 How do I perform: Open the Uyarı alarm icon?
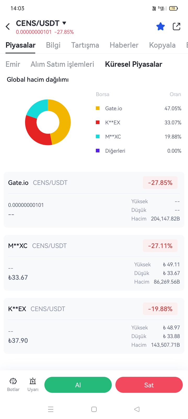pos(33,381)
